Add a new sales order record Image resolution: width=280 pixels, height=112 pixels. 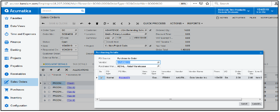tap(89, 23)
